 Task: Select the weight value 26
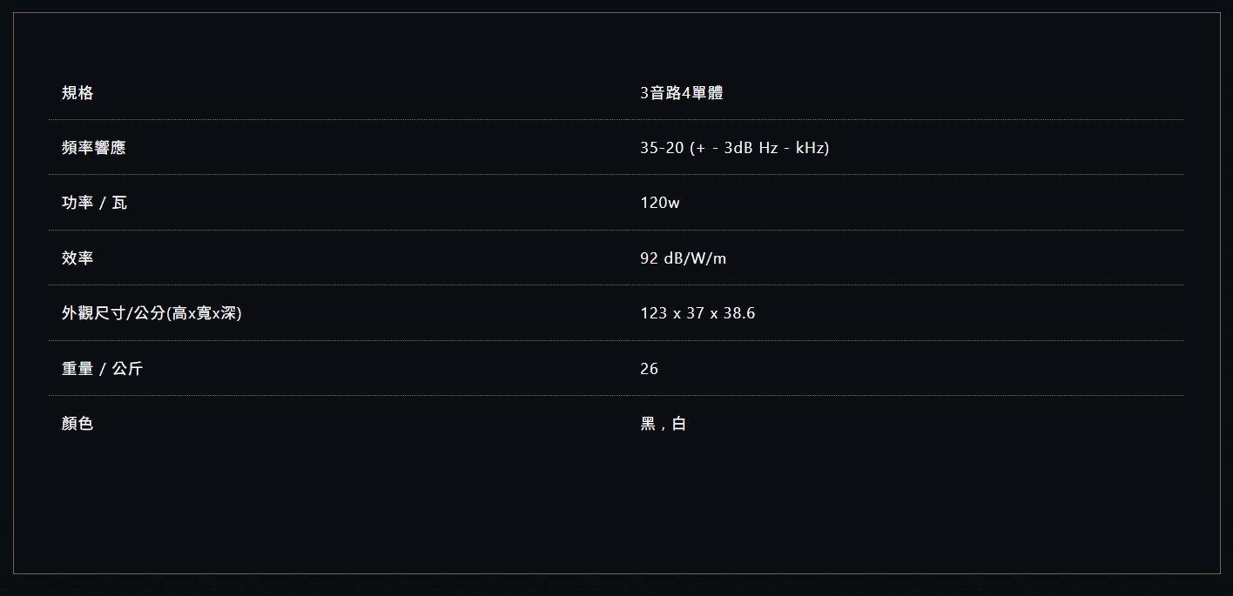(x=649, y=369)
